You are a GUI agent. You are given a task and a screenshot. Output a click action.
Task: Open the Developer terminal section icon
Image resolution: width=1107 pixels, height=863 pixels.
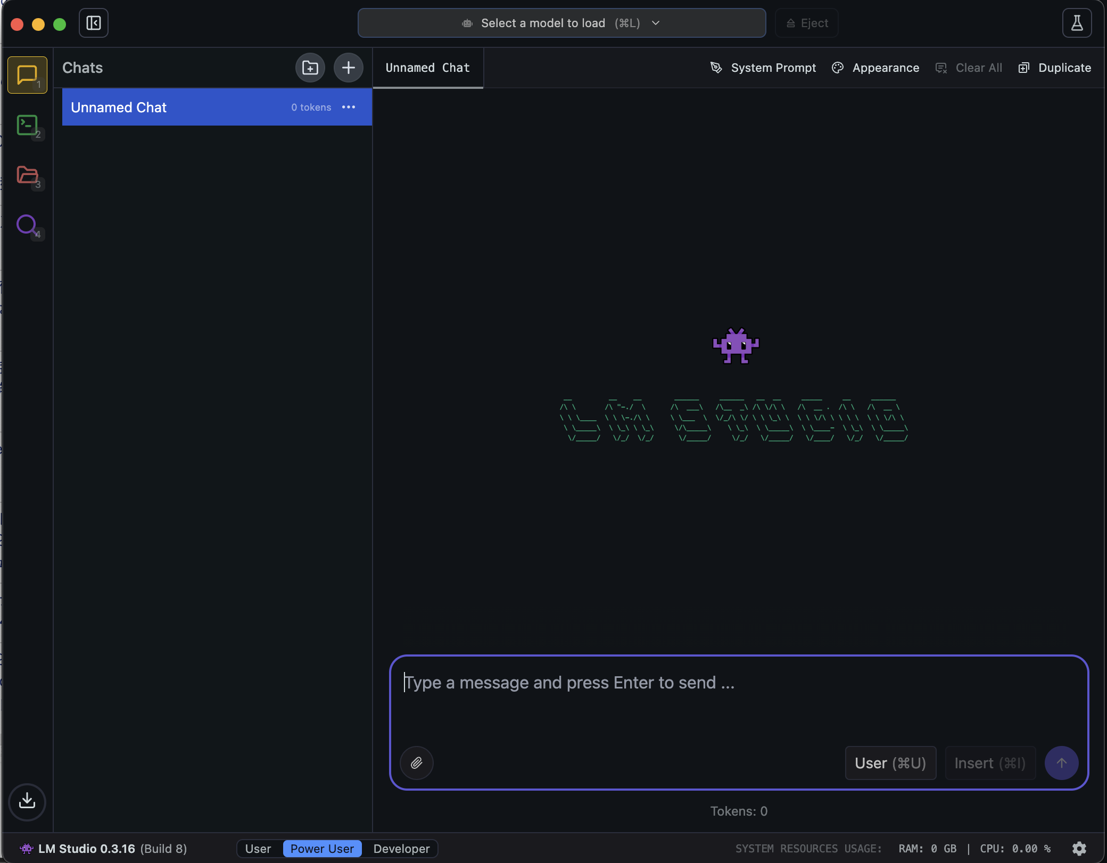coord(27,126)
